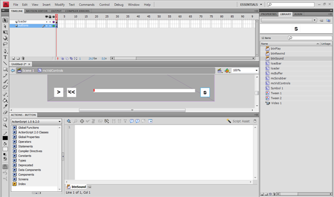
Task: Open ActionScript version dropdown
Action: point(36,121)
